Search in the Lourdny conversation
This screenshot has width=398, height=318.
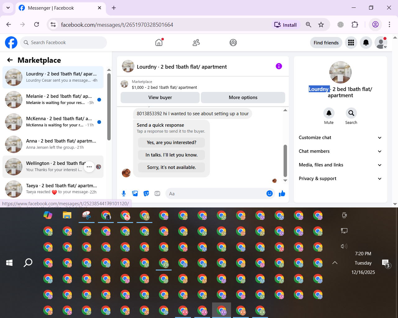(x=351, y=113)
